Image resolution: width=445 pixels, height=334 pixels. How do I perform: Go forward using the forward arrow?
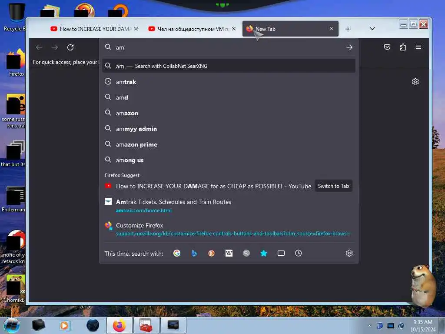55,47
